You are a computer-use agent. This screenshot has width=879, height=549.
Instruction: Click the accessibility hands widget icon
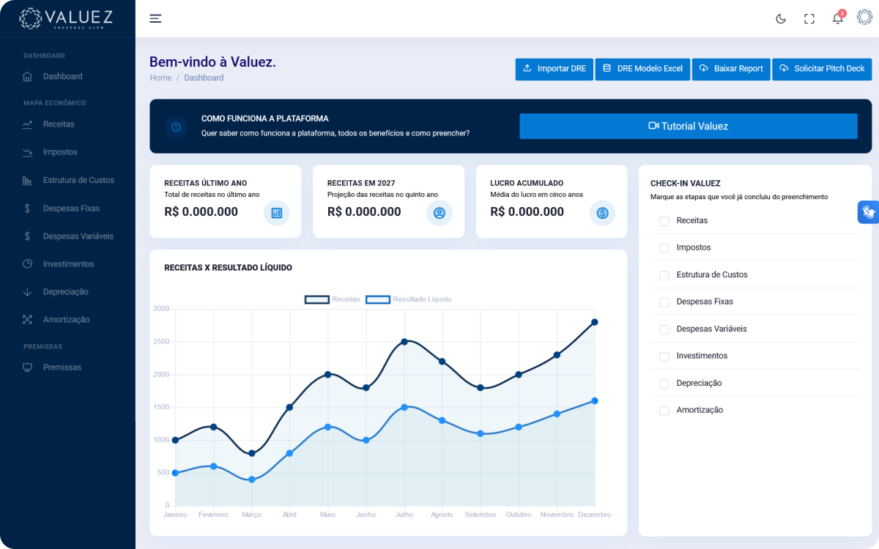[x=869, y=212]
